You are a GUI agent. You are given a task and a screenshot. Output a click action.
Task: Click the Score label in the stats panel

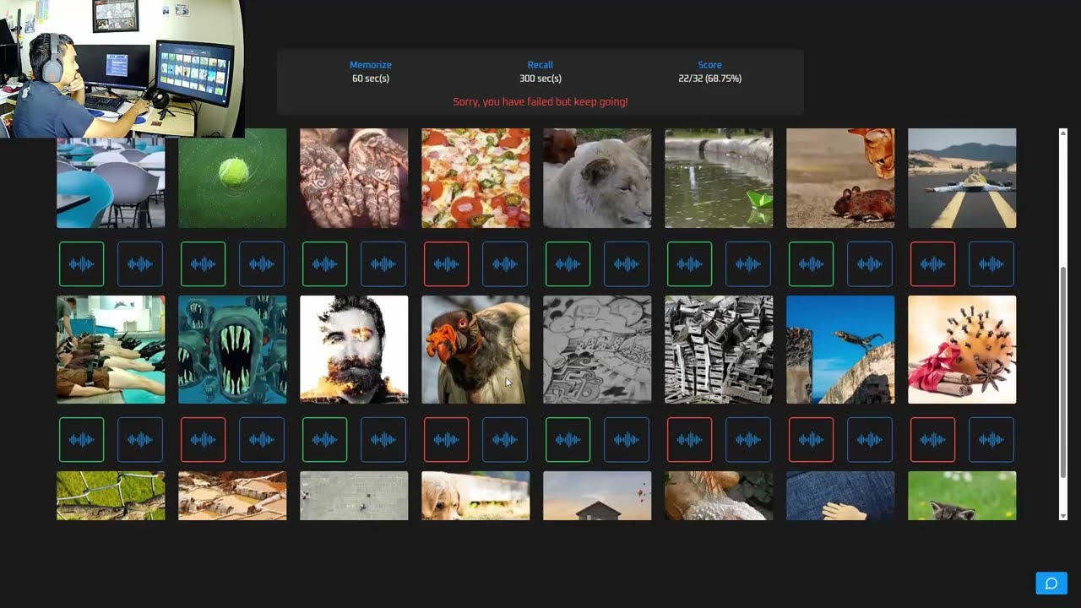(x=709, y=65)
